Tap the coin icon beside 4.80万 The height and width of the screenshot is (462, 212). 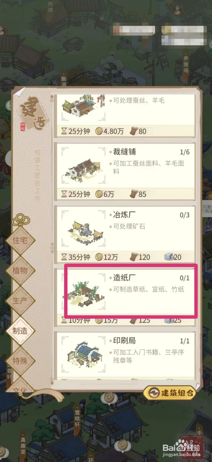tap(99, 131)
